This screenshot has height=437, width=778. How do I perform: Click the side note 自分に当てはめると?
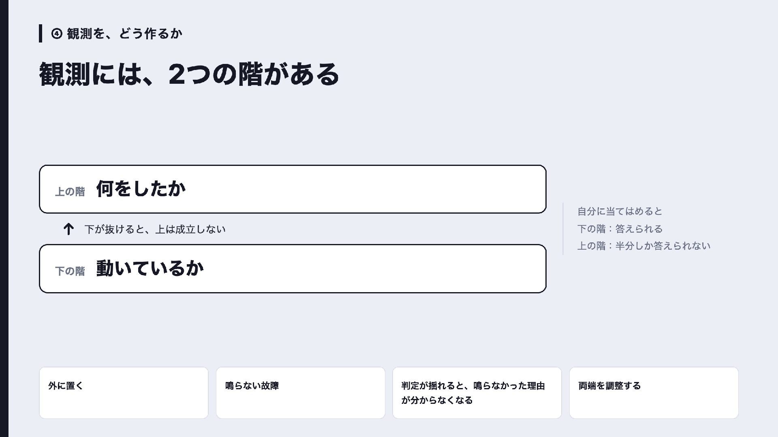pyautogui.click(x=620, y=211)
